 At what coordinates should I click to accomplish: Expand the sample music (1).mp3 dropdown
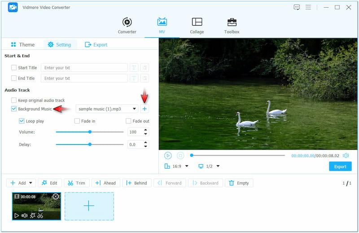pos(134,109)
